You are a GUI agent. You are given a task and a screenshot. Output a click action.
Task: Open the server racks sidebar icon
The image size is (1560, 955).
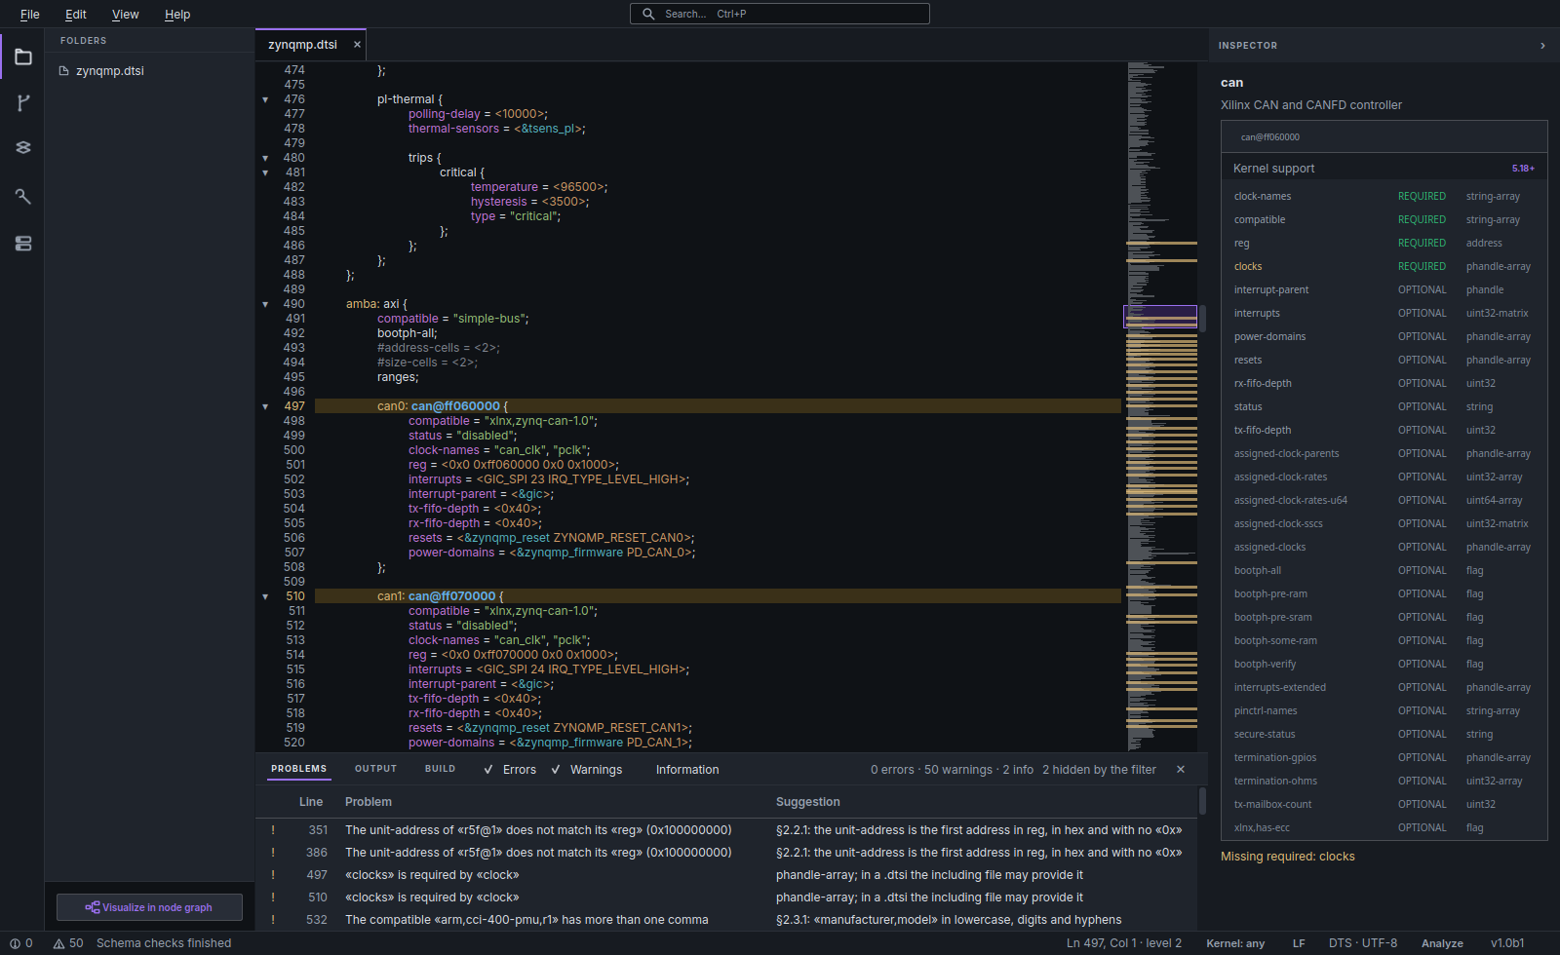pyautogui.click(x=23, y=244)
